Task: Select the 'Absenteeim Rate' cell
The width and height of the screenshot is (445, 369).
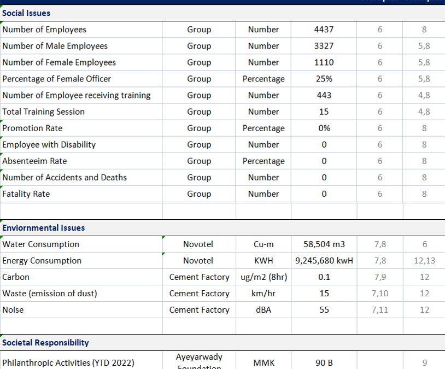Action: (81, 161)
